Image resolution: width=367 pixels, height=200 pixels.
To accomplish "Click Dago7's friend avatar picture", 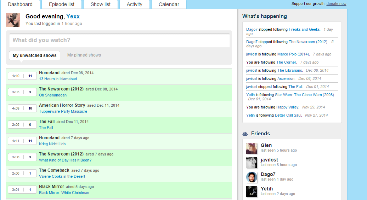I will [252, 177].
